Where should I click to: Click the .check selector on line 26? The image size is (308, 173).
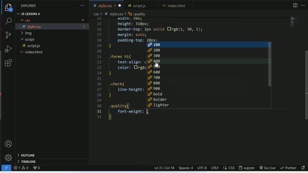tap(115, 84)
